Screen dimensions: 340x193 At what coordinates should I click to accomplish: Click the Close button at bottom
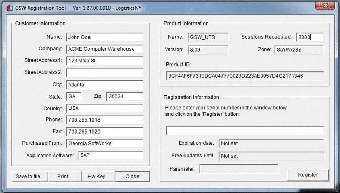[x=132, y=176]
